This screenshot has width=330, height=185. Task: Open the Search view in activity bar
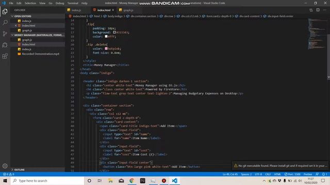(5, 22)
